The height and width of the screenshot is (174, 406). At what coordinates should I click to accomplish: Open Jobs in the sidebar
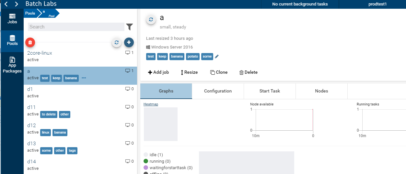[12, 19]
